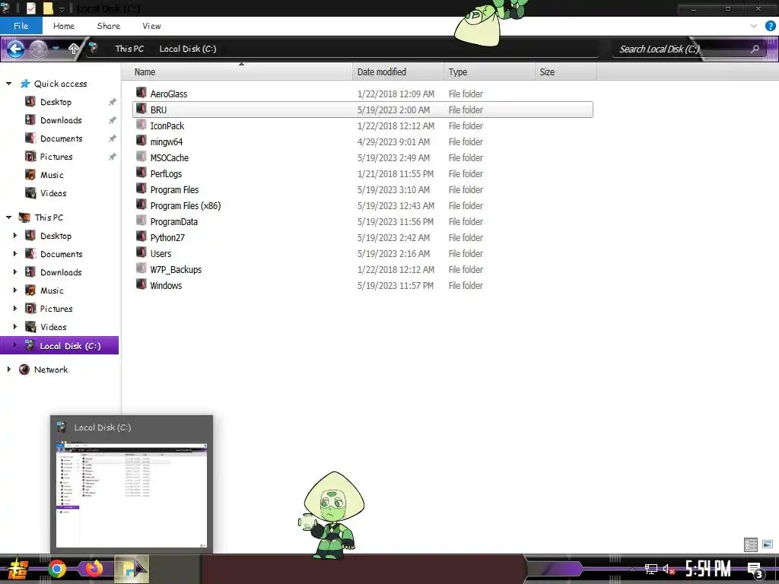Select the W7P_Backups folder name
This screenshot has width=779, height=584.
point(176,270)
